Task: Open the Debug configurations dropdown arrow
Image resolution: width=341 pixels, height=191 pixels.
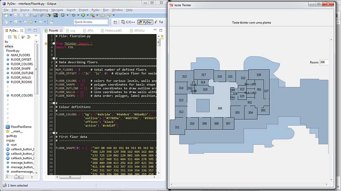Action: tap(78, 15)
